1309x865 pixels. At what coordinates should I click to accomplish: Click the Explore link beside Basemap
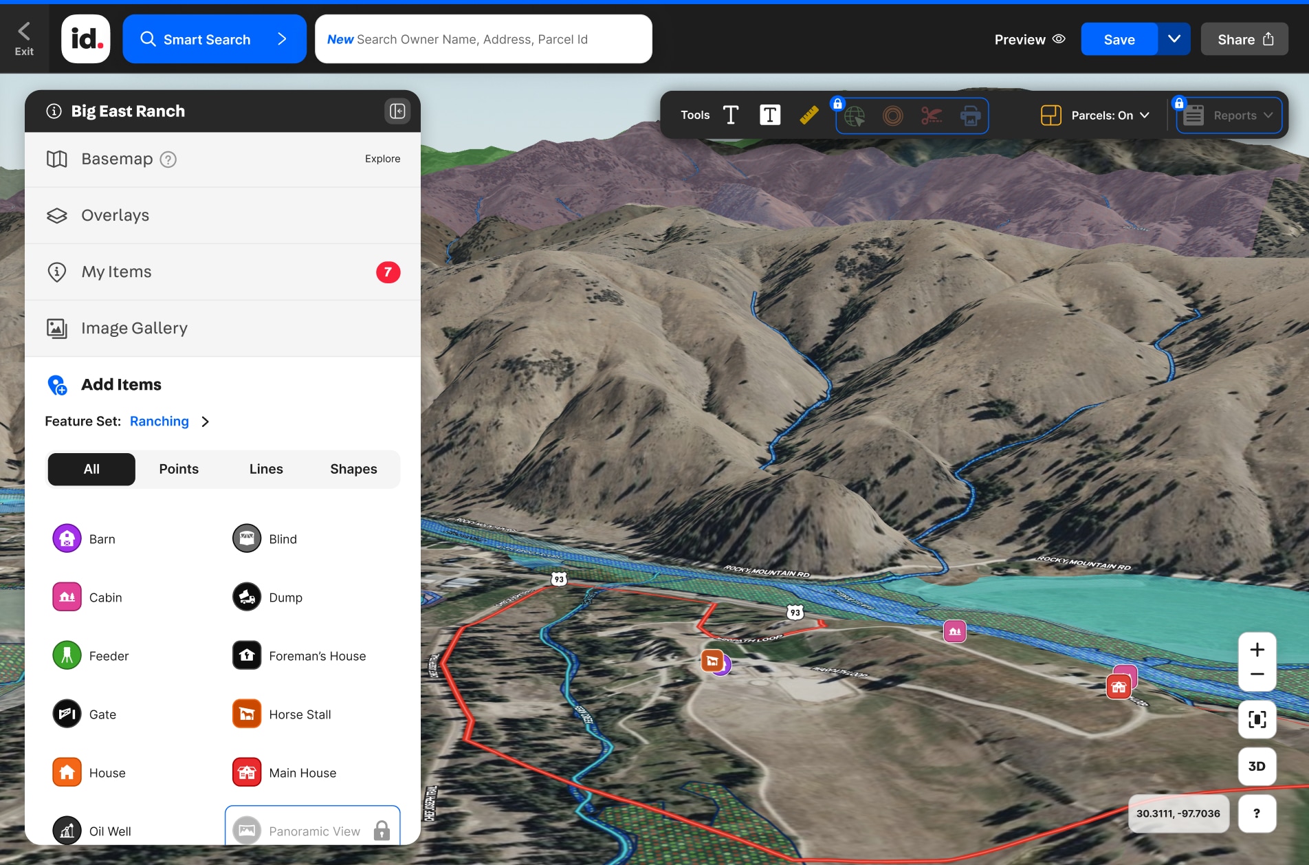(x=382, y=158)
